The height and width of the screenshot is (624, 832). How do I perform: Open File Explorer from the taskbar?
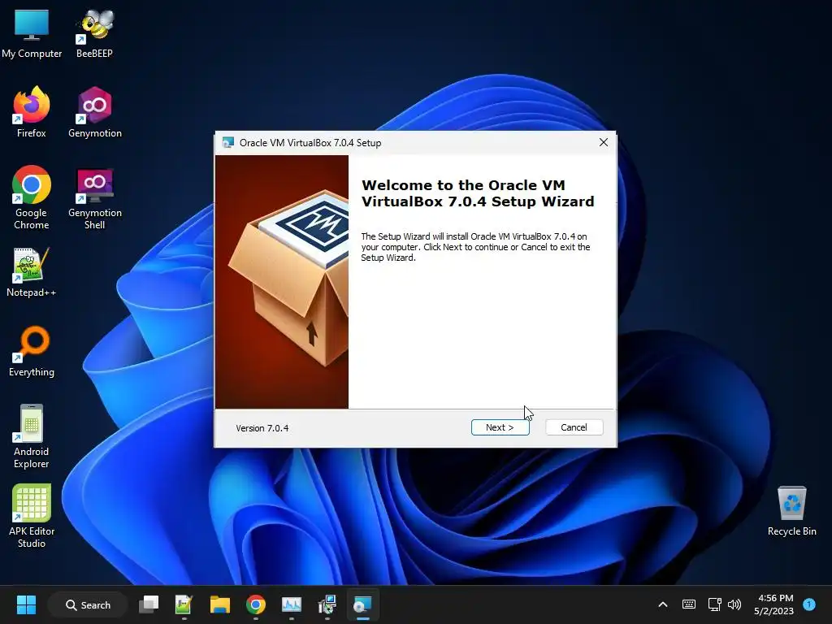tap(219, 604)
